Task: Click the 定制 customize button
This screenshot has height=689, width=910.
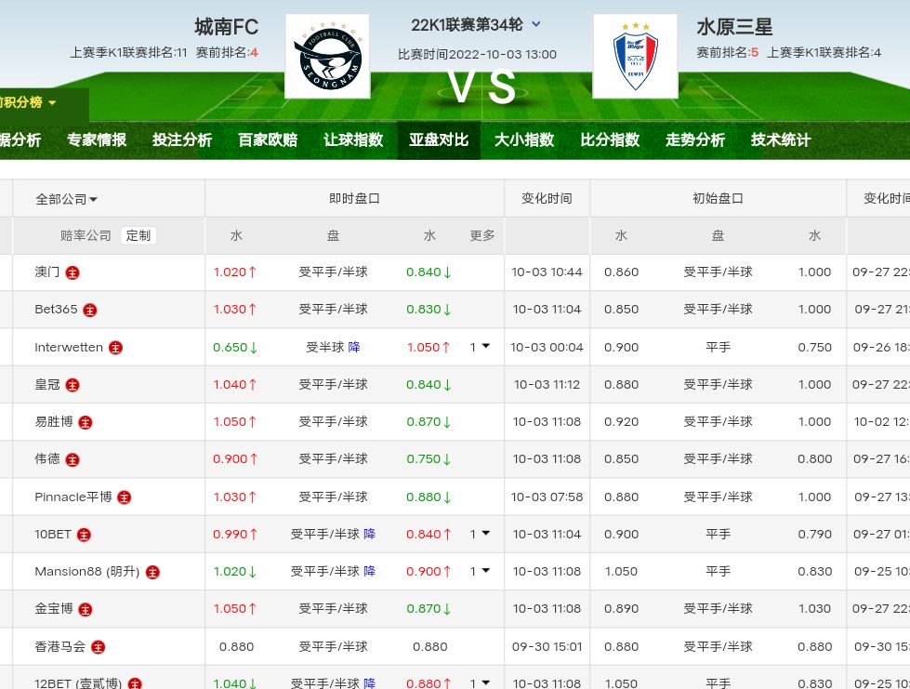Action: 138,235
